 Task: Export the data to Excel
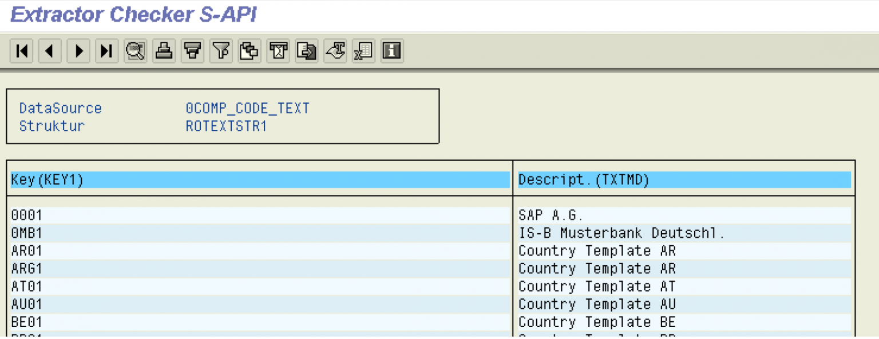pos(363,50)
